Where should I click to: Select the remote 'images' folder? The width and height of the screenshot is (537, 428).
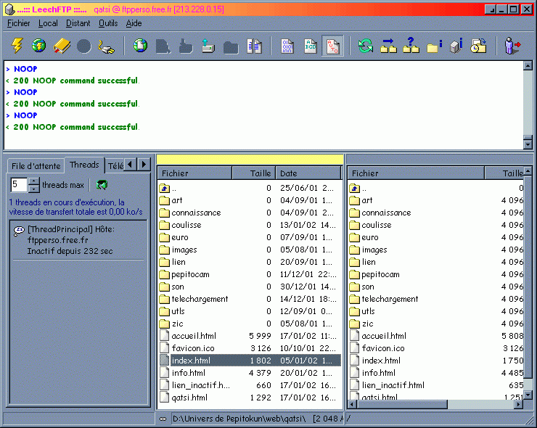[369, 250]
